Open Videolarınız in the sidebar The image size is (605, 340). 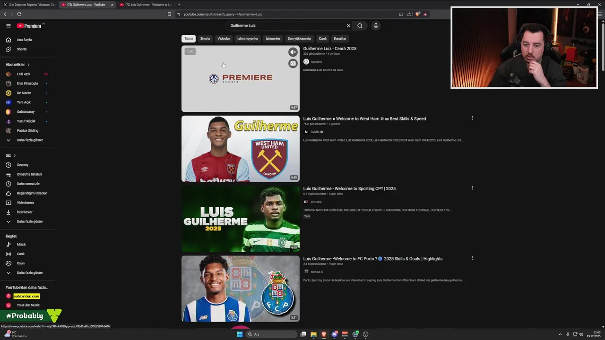click(x=27, y=203)
